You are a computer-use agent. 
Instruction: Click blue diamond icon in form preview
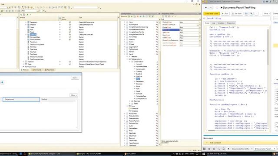click(2, 82)
